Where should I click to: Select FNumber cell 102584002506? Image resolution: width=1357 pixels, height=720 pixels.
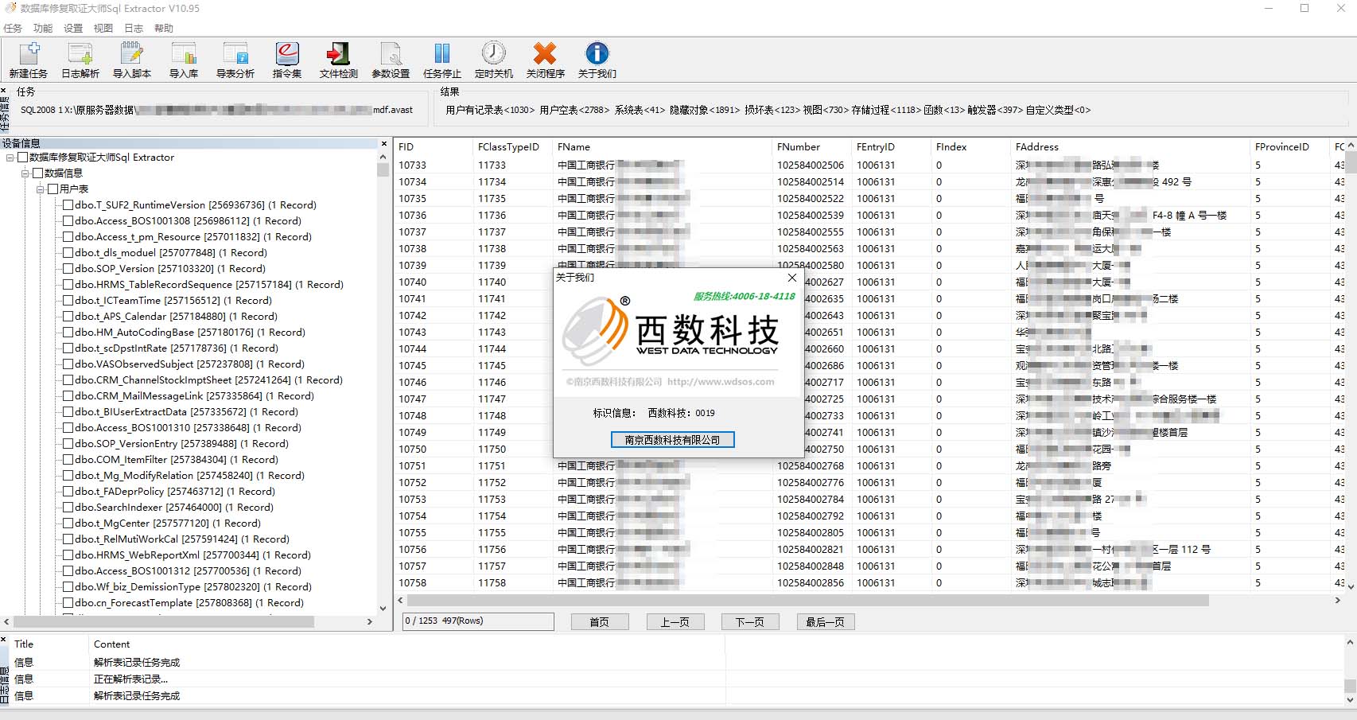coord(811,165)
